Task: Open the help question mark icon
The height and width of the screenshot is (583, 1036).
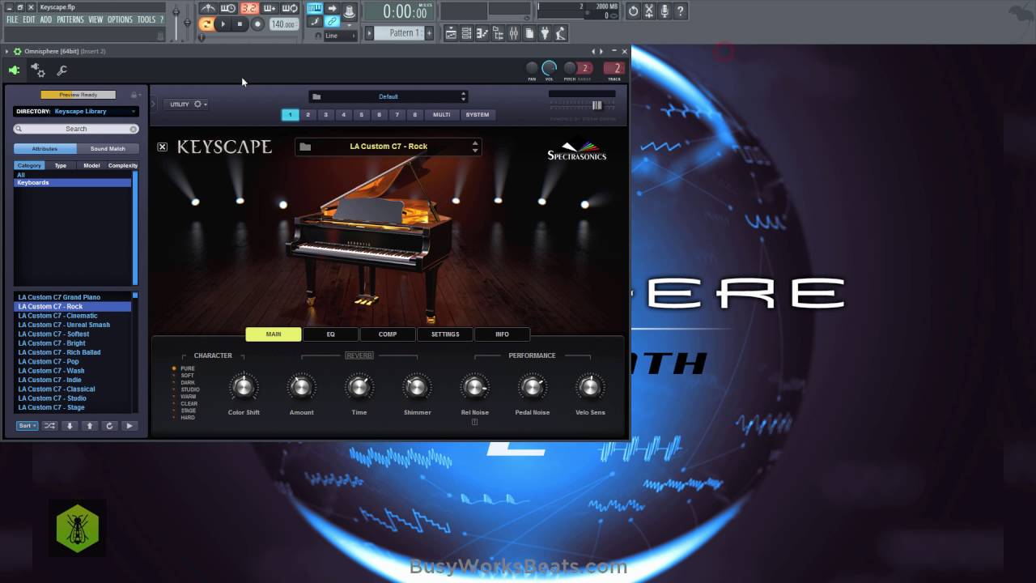Action: pos(680,11)
